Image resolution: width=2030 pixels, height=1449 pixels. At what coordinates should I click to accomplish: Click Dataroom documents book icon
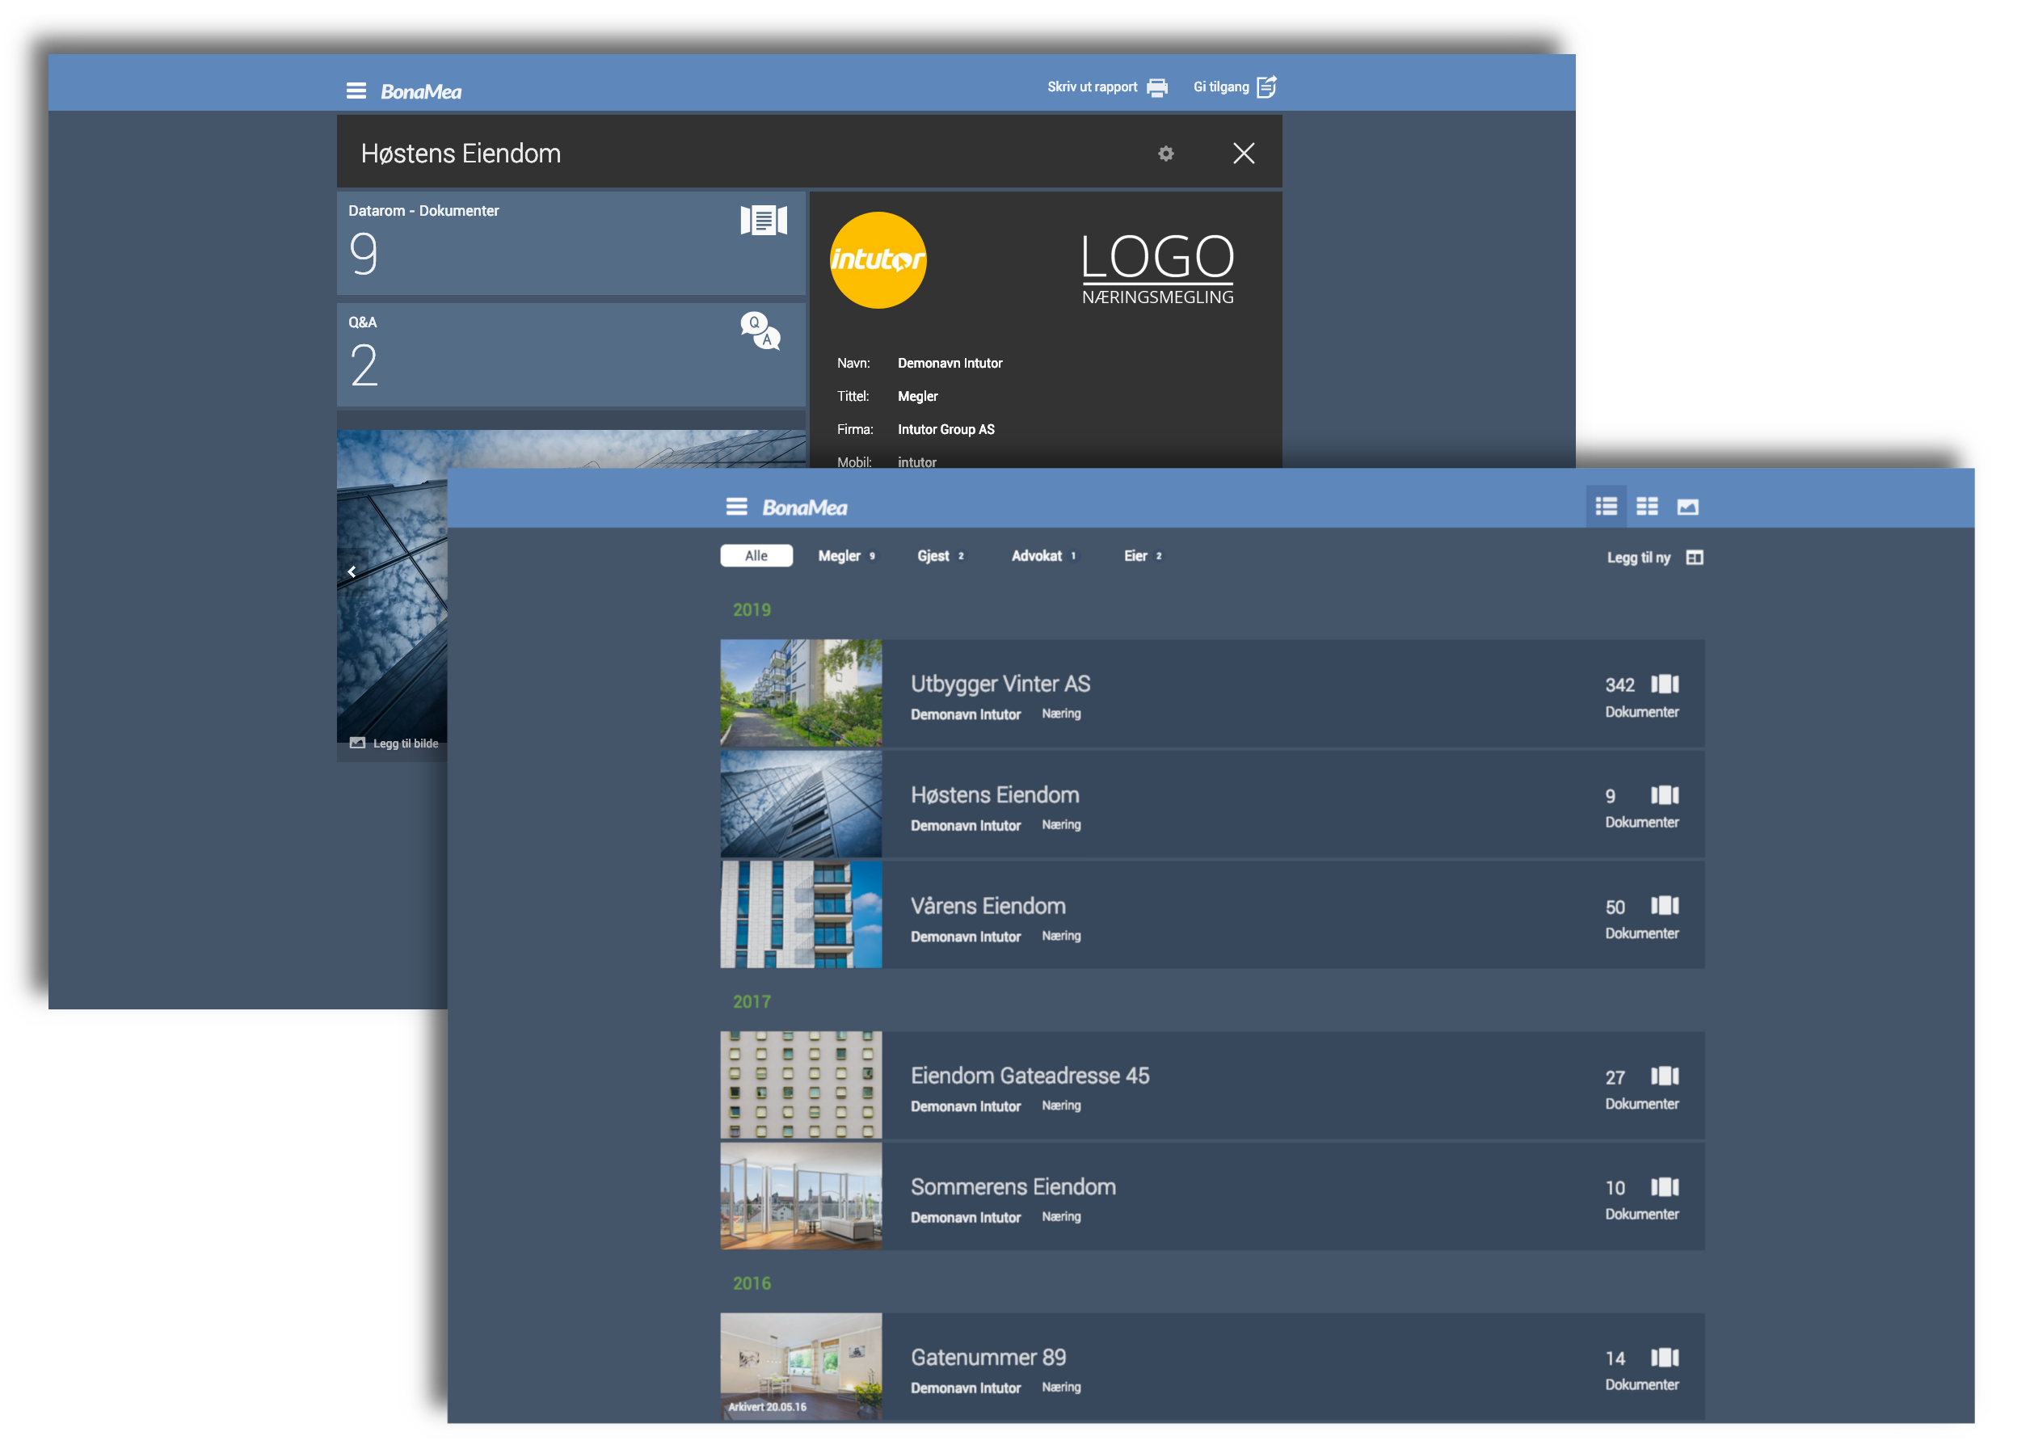764,221
